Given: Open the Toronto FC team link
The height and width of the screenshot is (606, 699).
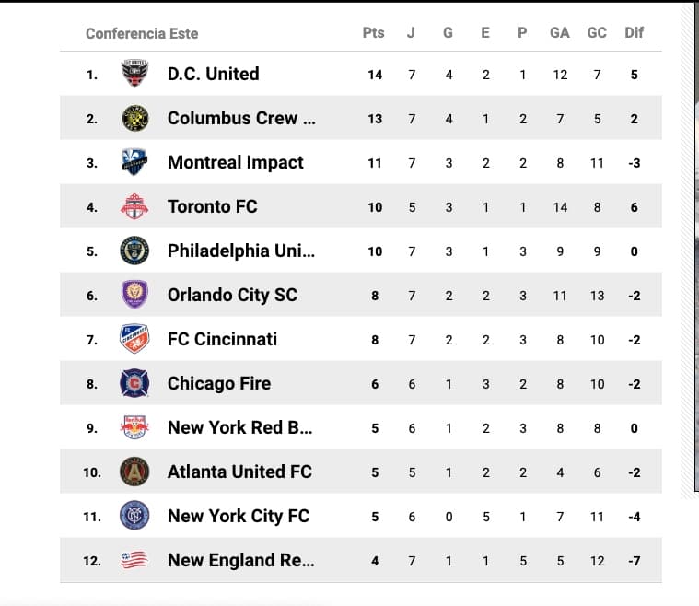Looking at the screenshot, I should click(212, 206).
